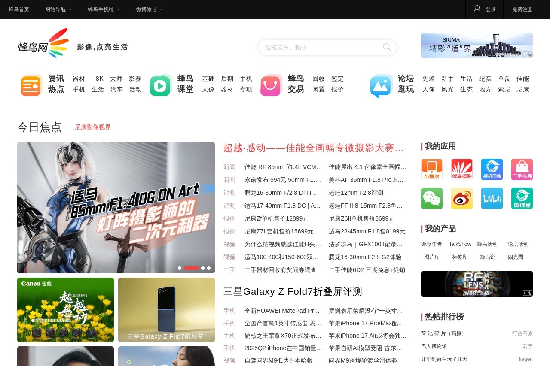Viewport: 550px width, 366px height.
Task: Open TalkShow product link
Action: coord(460,244)
